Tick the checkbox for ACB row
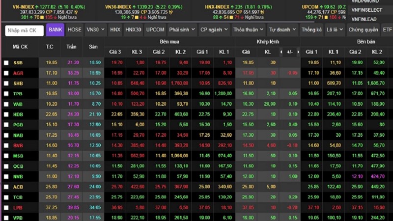 click(x=6, y=187)
